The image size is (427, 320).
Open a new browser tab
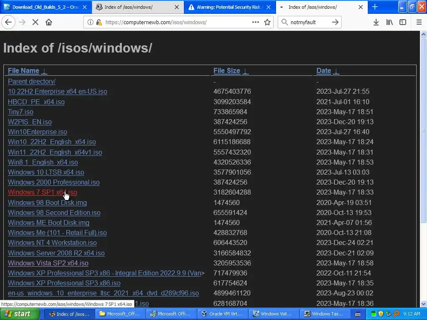click(x=375, y=7)
